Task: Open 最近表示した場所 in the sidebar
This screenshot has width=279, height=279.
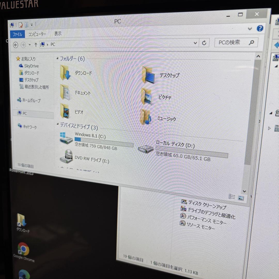Action: 36,87
